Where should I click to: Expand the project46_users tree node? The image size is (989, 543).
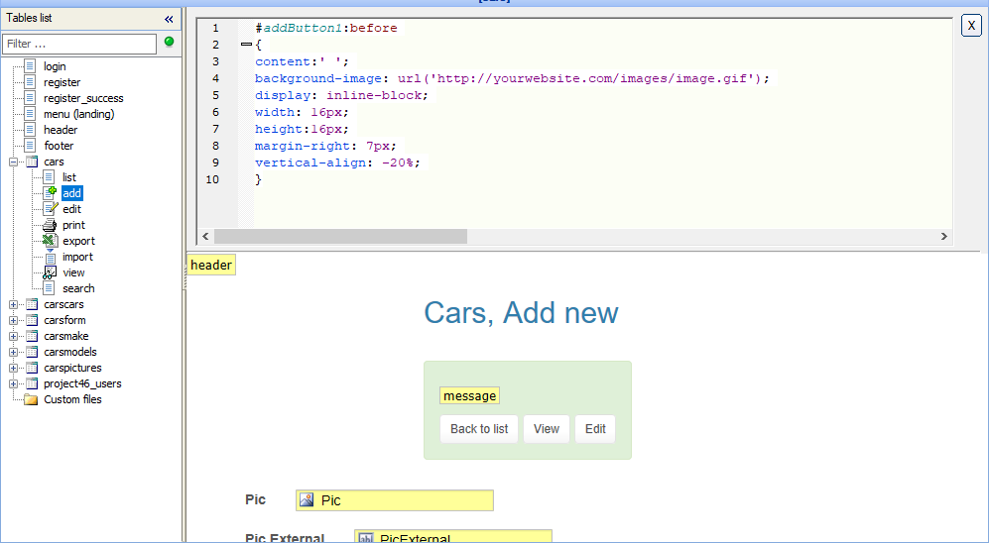[x=13, y=383]
